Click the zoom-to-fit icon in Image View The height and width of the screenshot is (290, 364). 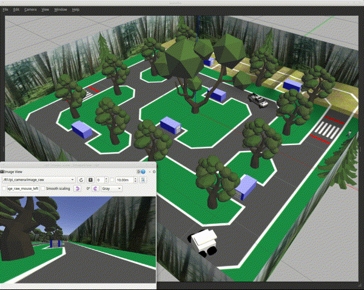coord(90,180)
